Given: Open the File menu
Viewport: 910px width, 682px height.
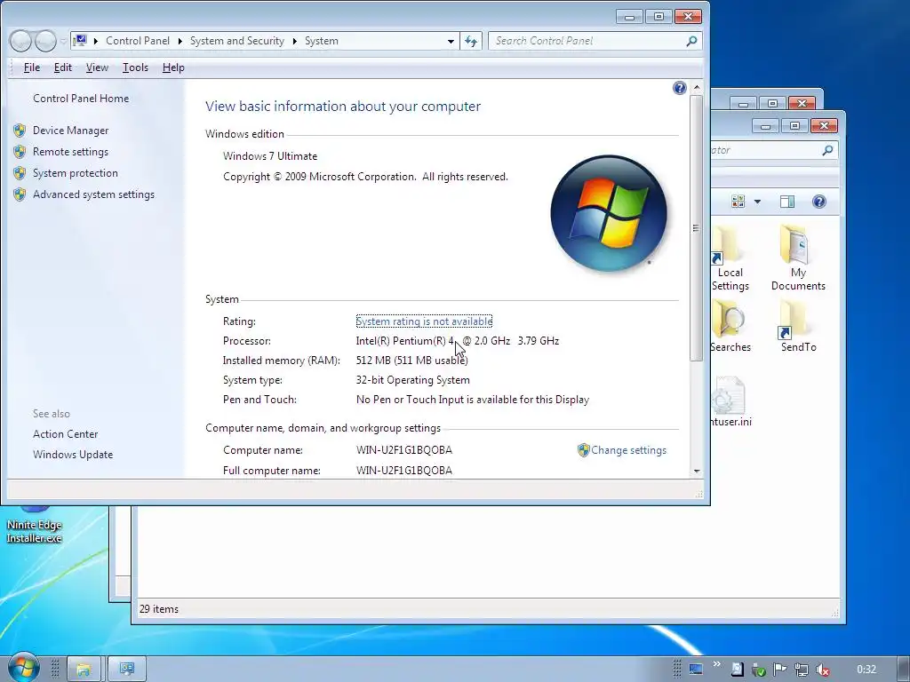Looking at the screenshot, I should (31, 67).
